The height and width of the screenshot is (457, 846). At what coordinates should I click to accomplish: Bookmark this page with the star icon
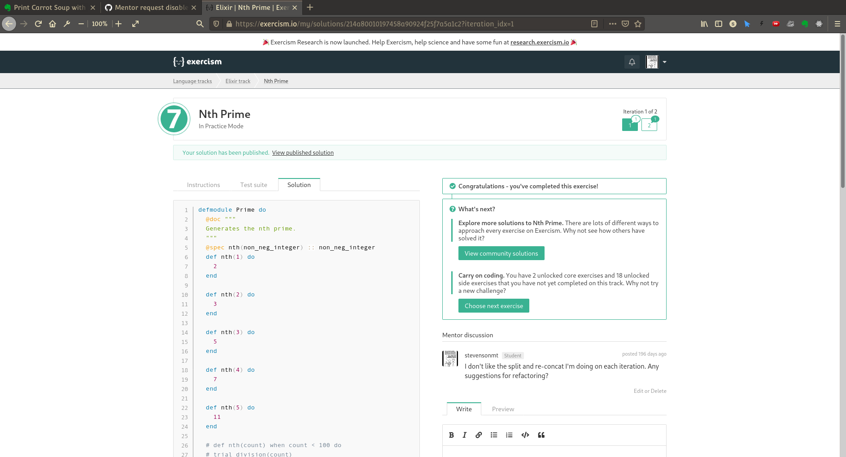(x=637, y=24)
